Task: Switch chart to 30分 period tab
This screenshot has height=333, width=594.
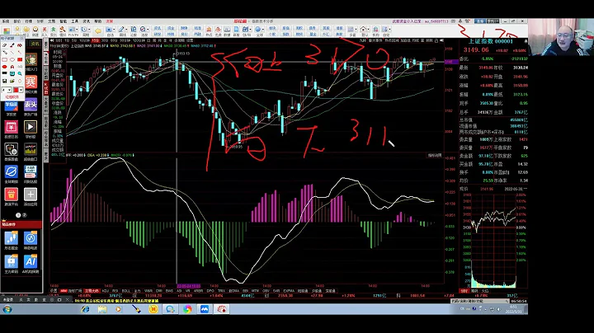Action: 104,40
